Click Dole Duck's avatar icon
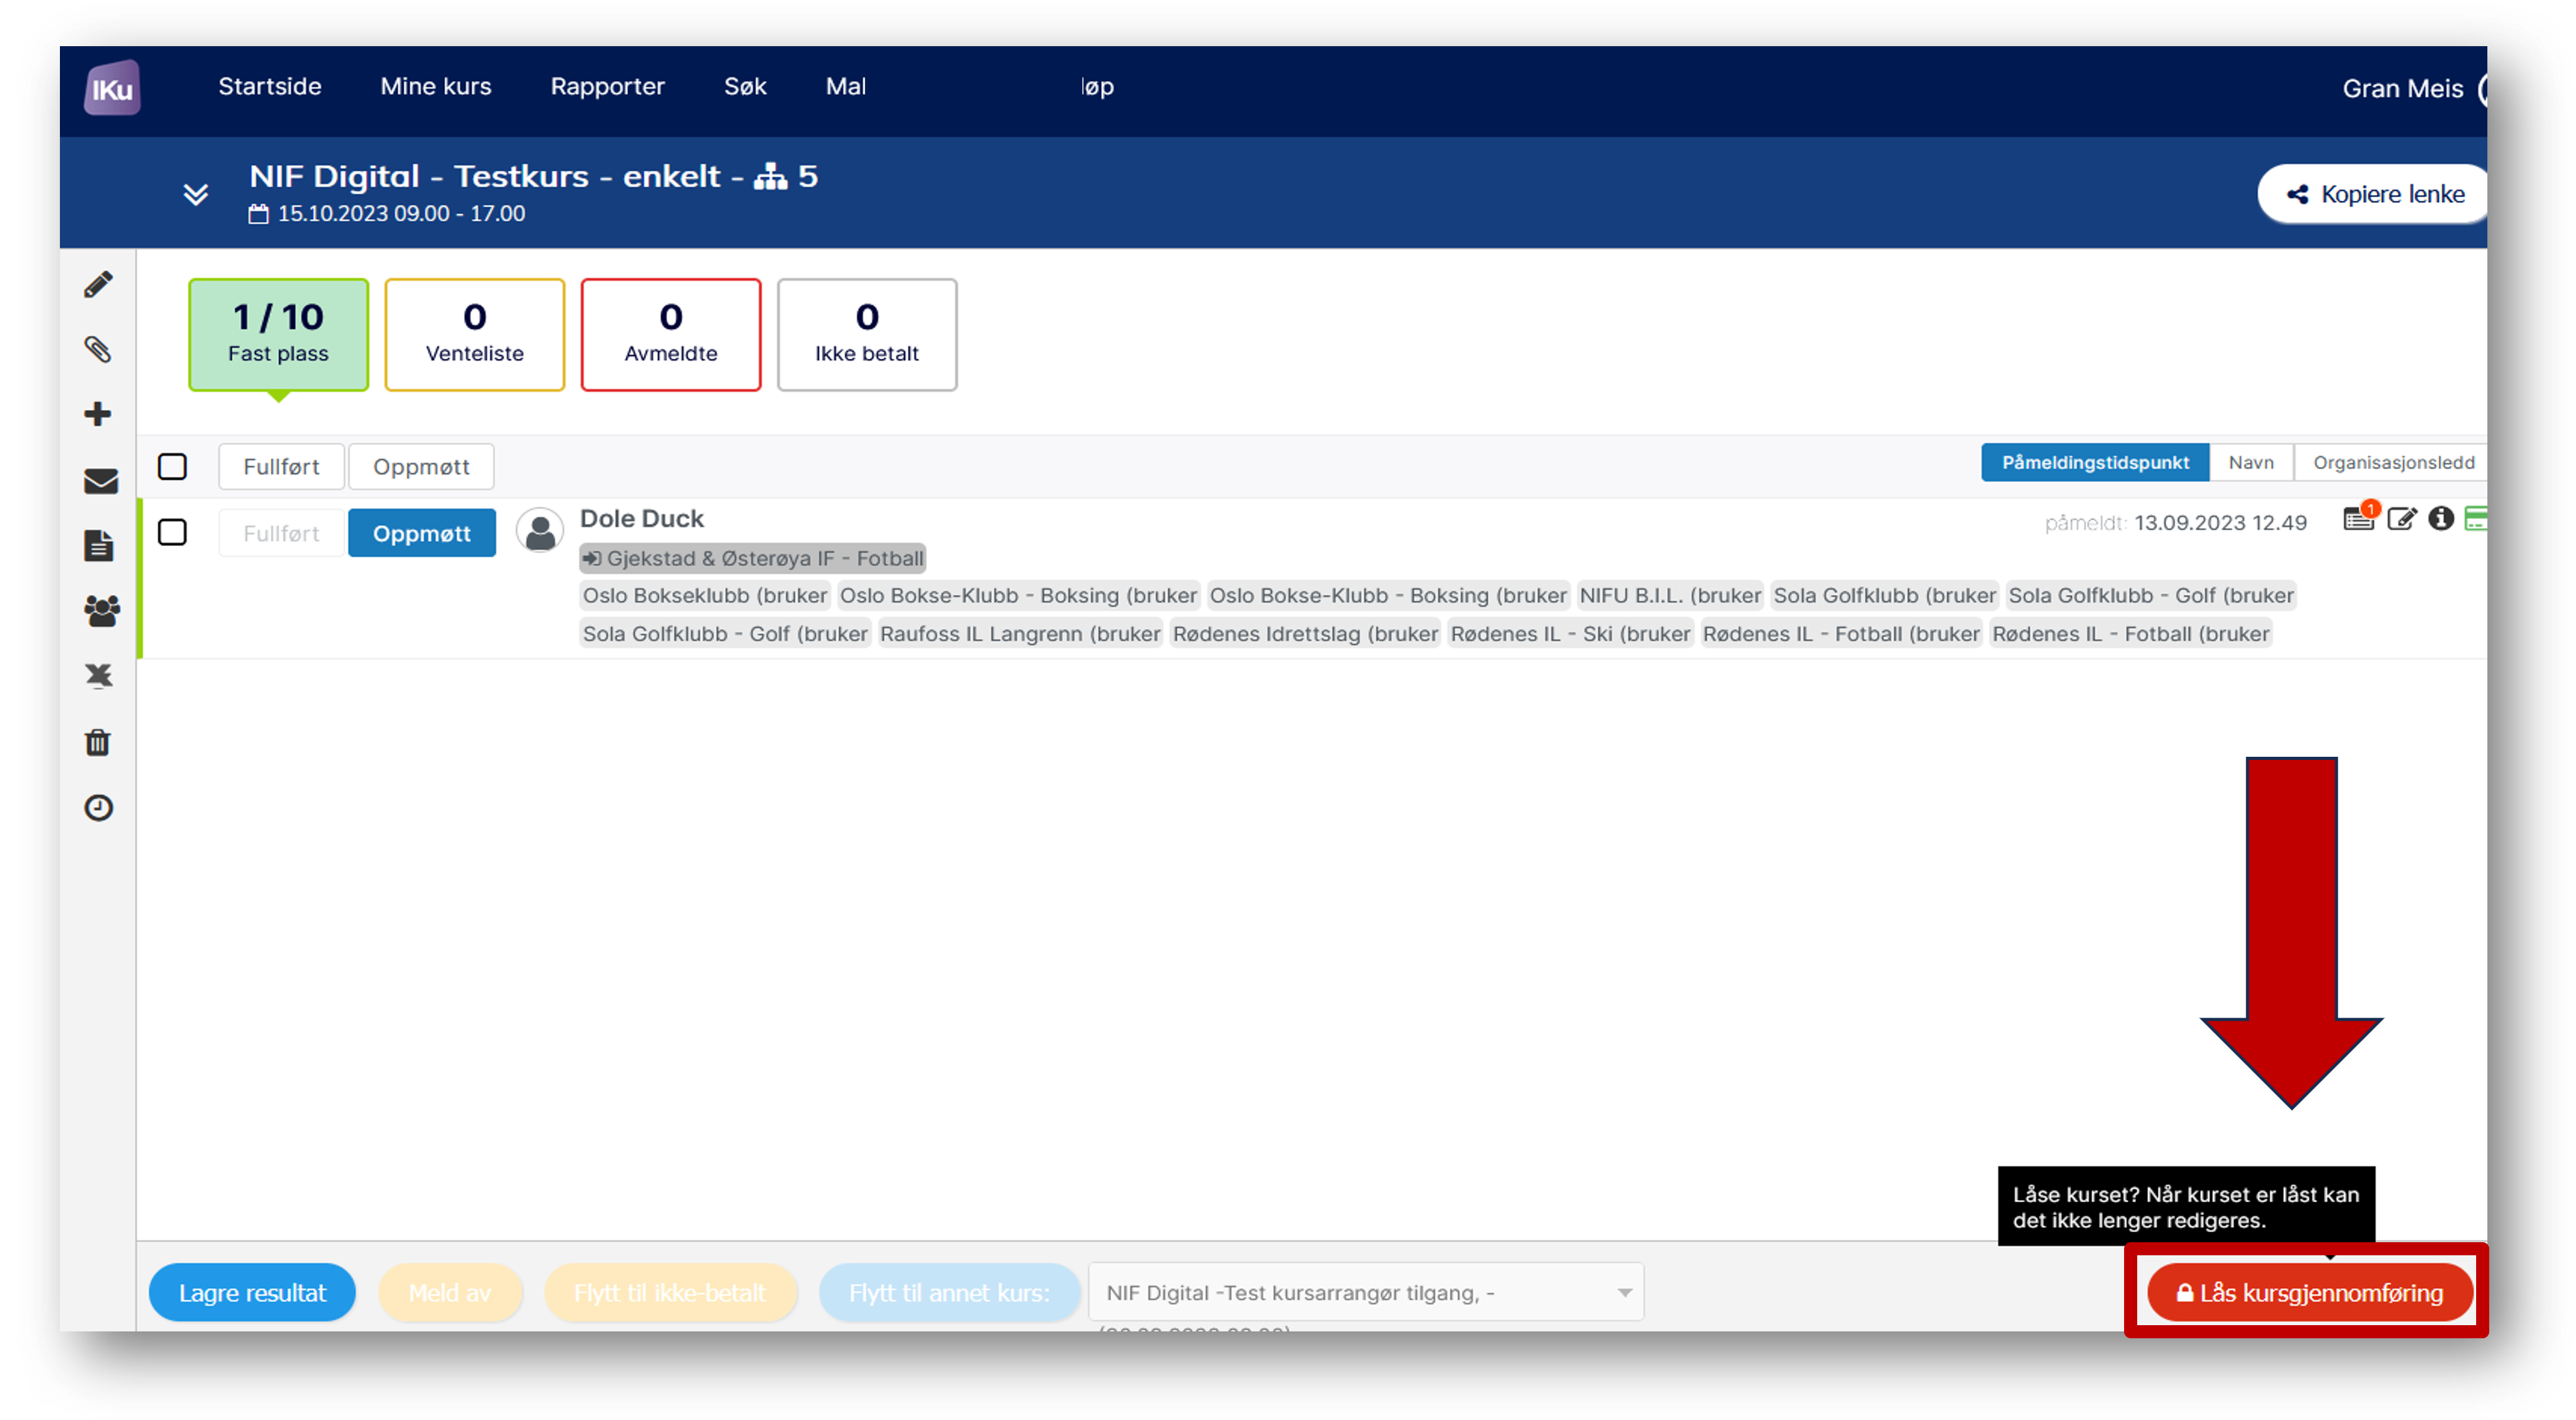The width and height of the screenshot is (2576, 1420). pyautogui.click(x=540, y=530)
